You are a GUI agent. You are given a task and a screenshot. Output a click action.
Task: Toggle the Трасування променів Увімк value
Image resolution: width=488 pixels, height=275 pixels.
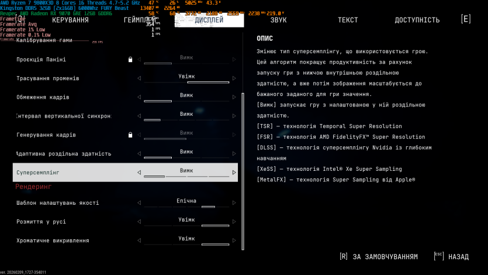[x=186, y=76]
